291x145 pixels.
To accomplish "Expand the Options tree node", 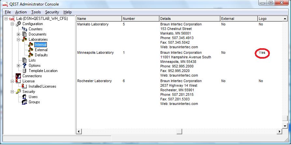I will [19, 65].
